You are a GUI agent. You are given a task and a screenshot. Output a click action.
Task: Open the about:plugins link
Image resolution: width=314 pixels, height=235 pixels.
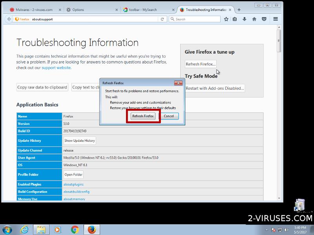point(73,184)
